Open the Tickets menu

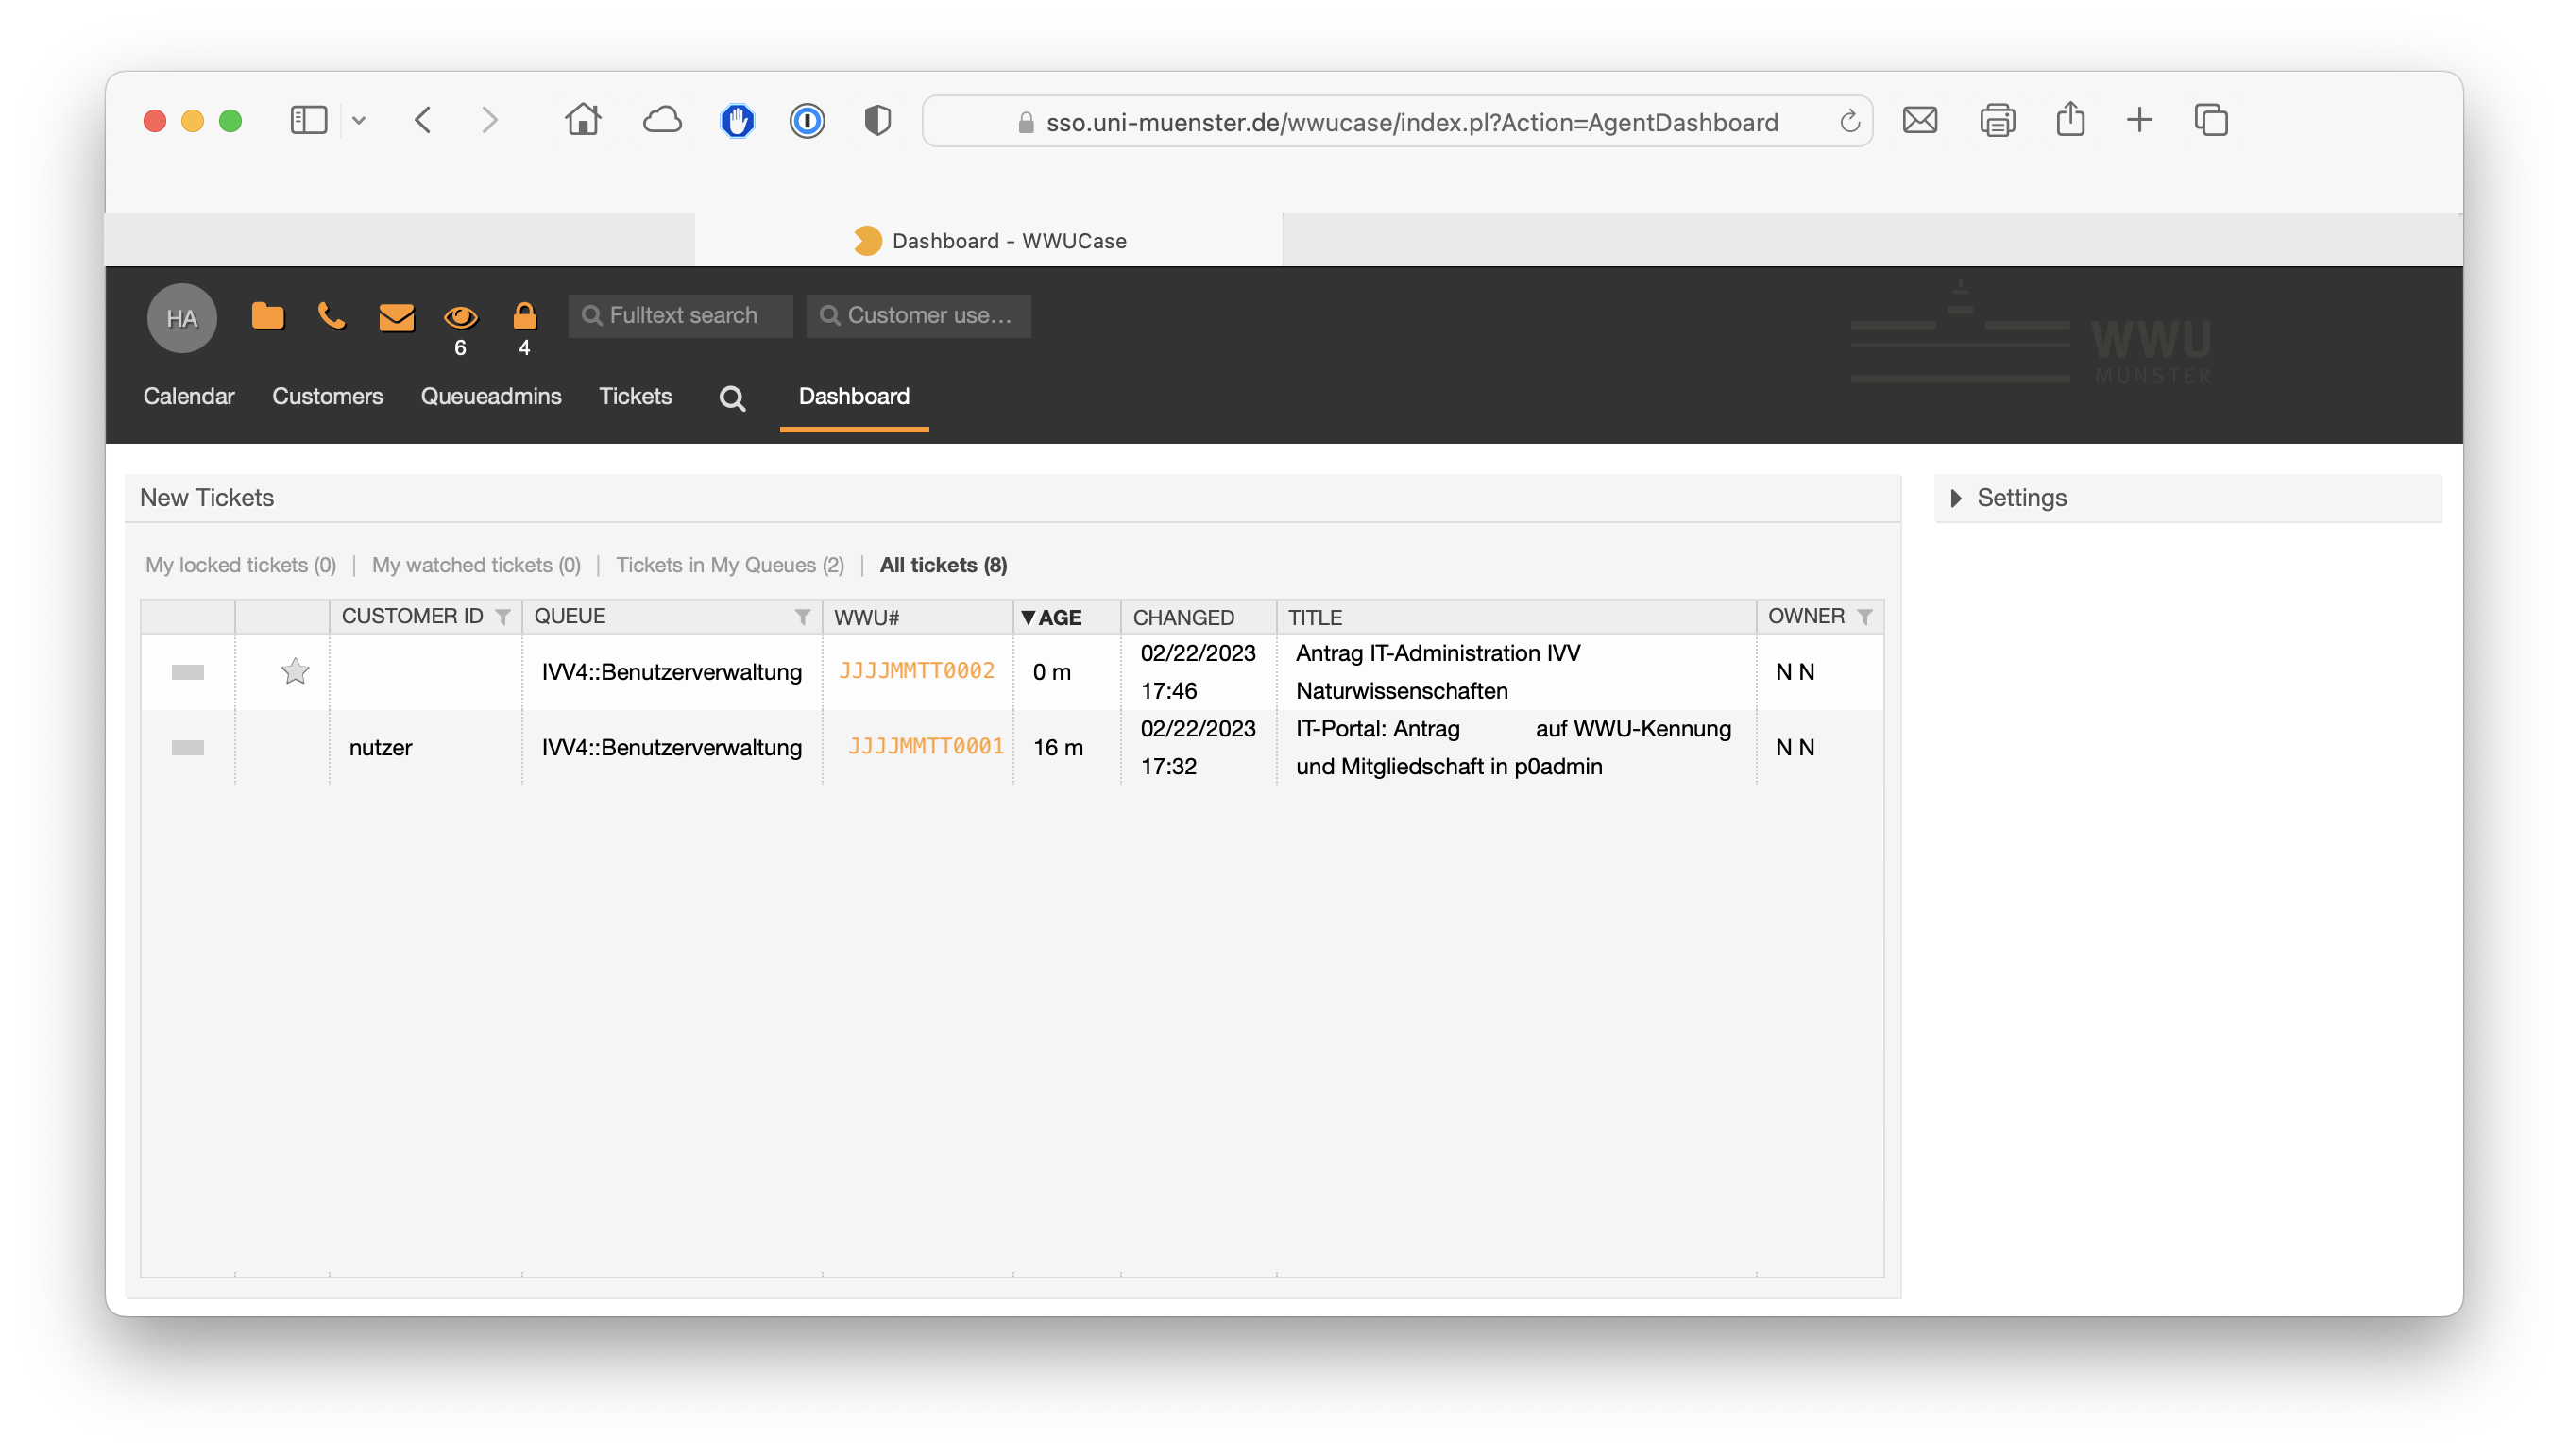[x=635, y=396]
